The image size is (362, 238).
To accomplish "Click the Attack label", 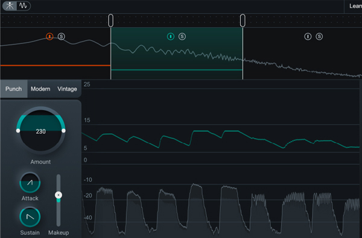I will [x=30, y=198].
